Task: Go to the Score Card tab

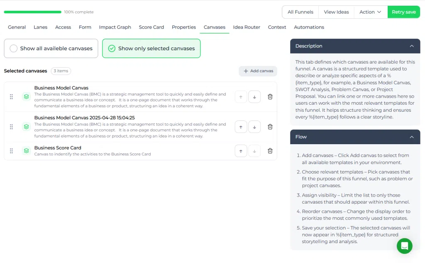Action: pos(151,27)
